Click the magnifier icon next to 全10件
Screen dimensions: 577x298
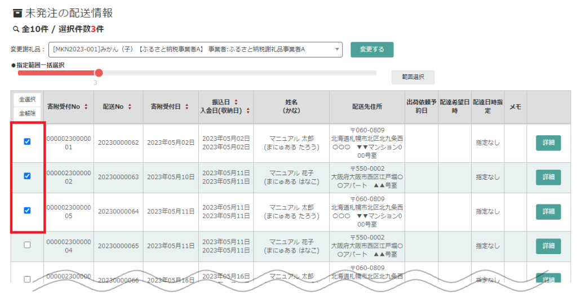(15, 29)
